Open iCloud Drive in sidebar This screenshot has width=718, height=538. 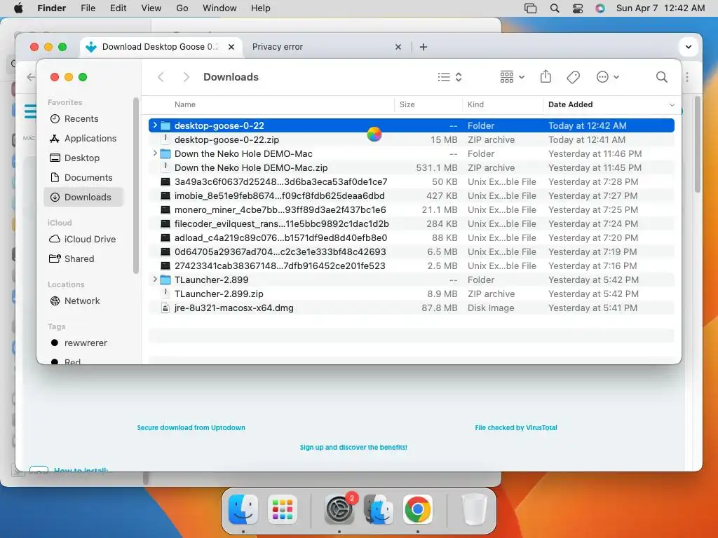pos(83,240)
